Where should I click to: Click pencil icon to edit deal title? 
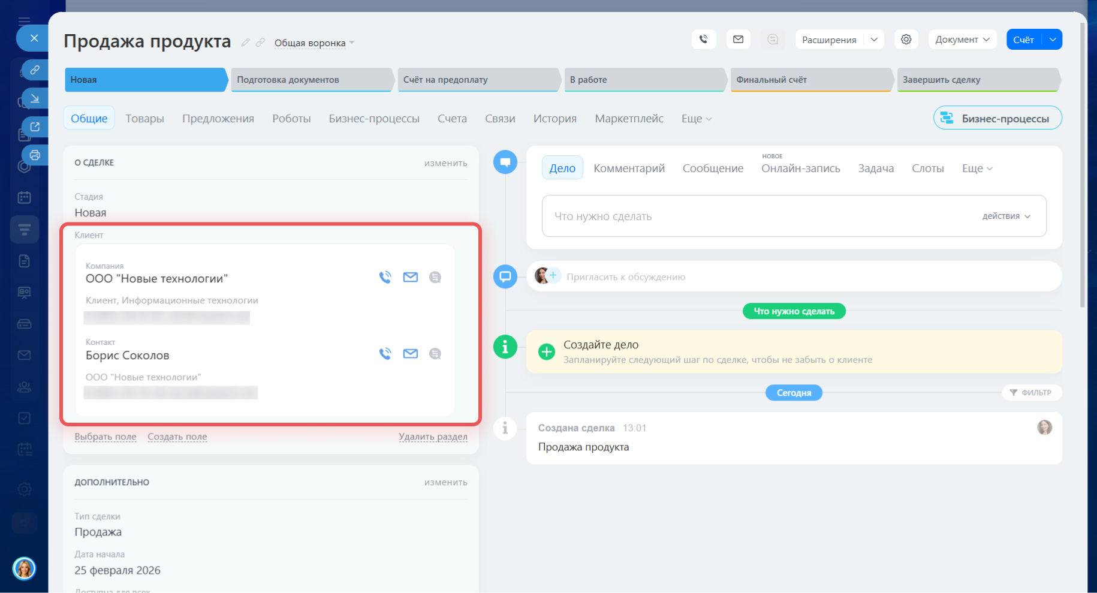pyautogui.click(x=245, y=43)
